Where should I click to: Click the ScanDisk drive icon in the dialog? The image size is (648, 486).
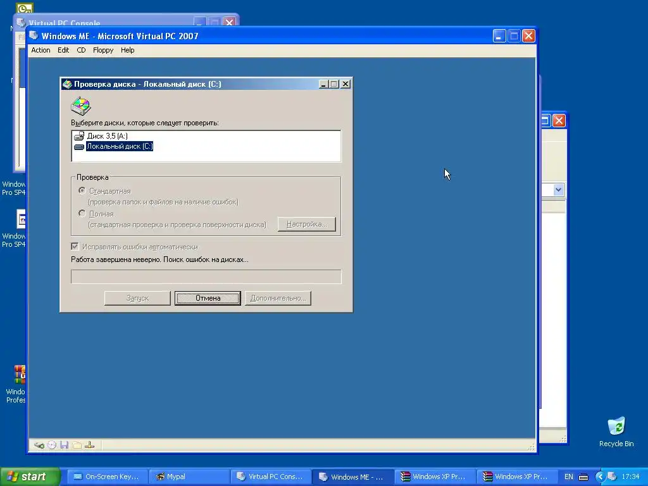(x=81, y=106)
